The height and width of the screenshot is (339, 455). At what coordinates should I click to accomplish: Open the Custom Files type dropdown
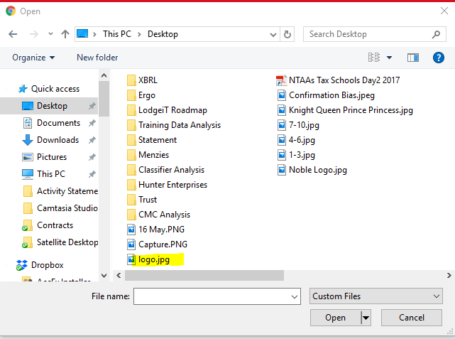coord(375,296)
